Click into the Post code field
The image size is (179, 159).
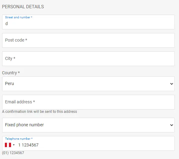click(x=88, y=40)
